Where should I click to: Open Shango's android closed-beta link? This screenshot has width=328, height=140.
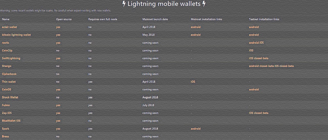click(261, 66)
